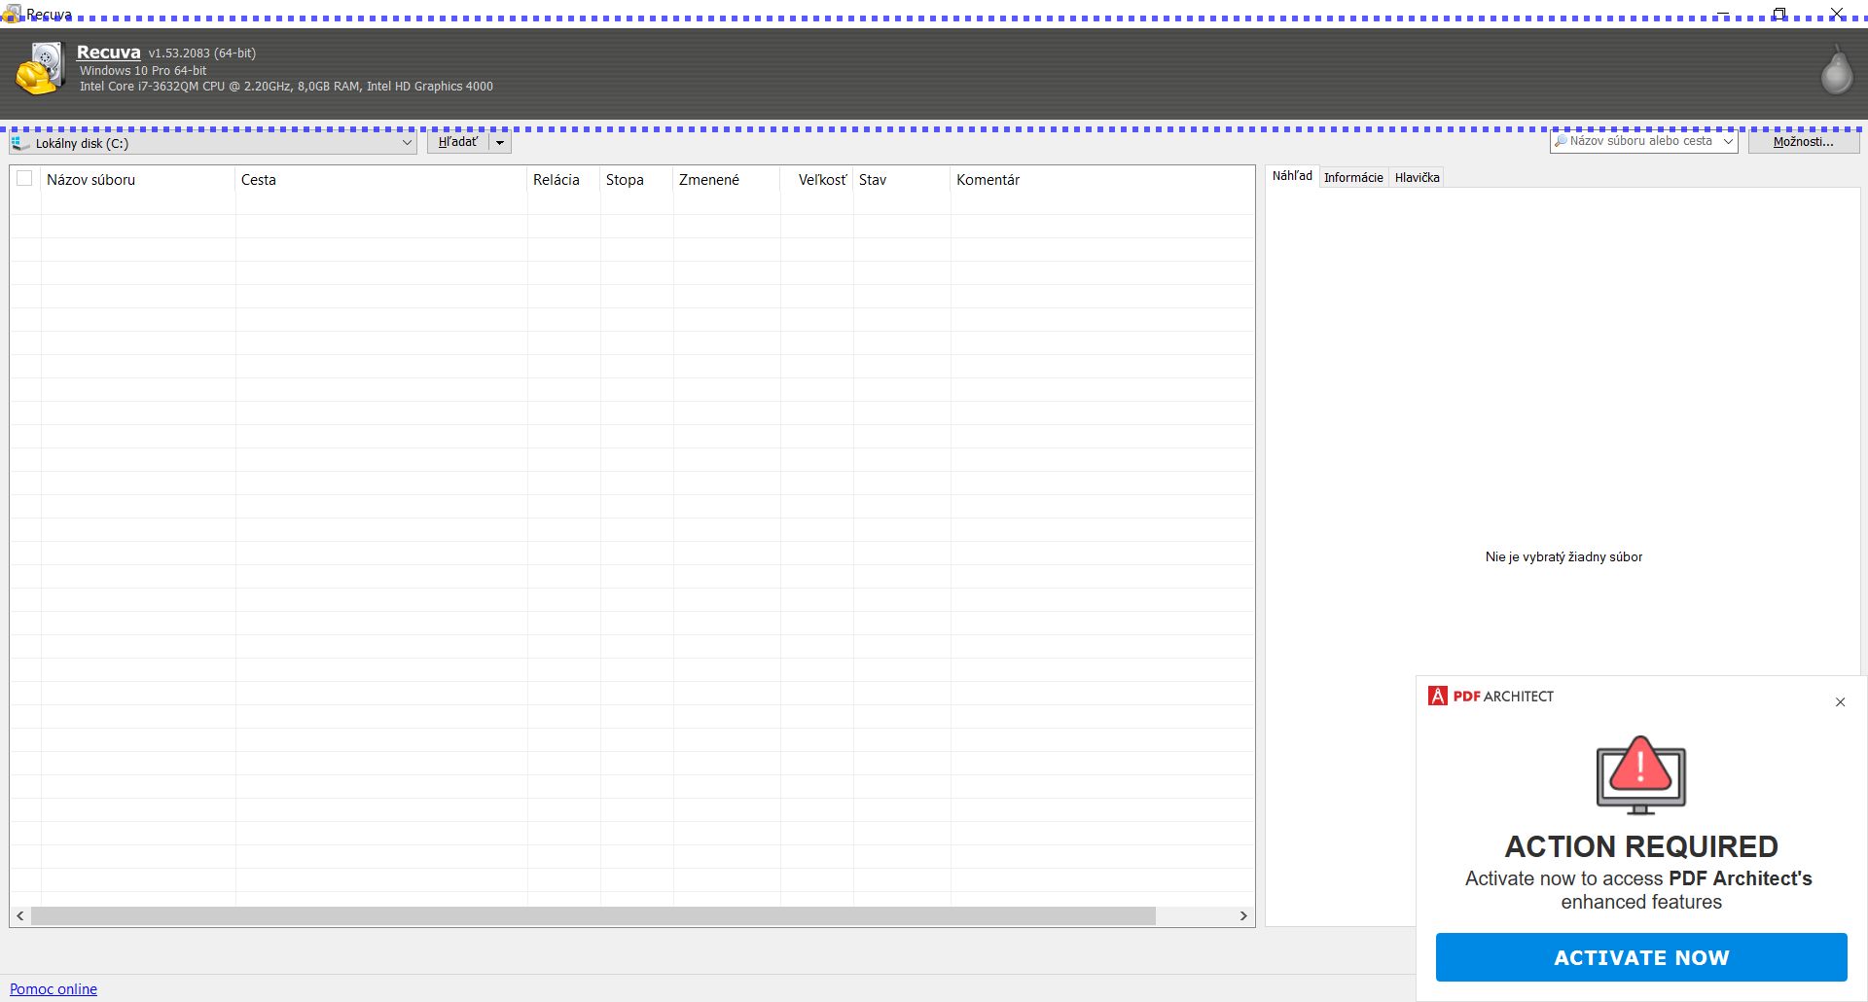Click the red warning monitor icon
The height and width of the screenshot is (1002, 1868).
click(1640, 775)
